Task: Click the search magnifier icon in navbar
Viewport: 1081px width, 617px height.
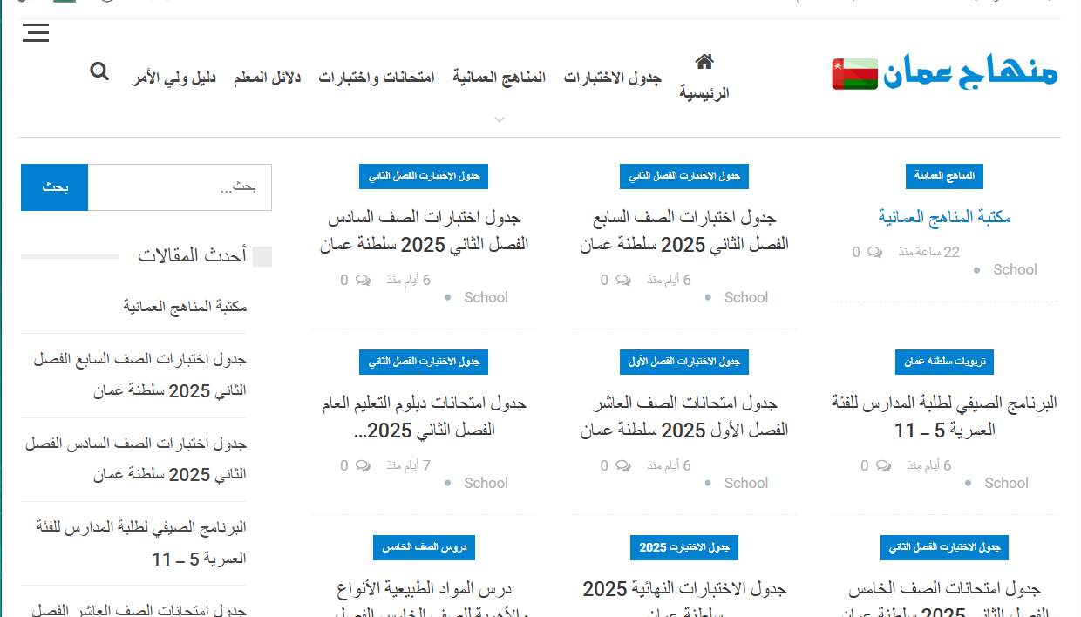Action: point(99,71)
